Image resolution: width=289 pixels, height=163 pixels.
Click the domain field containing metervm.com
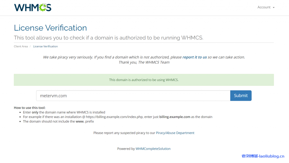point(133,96)
